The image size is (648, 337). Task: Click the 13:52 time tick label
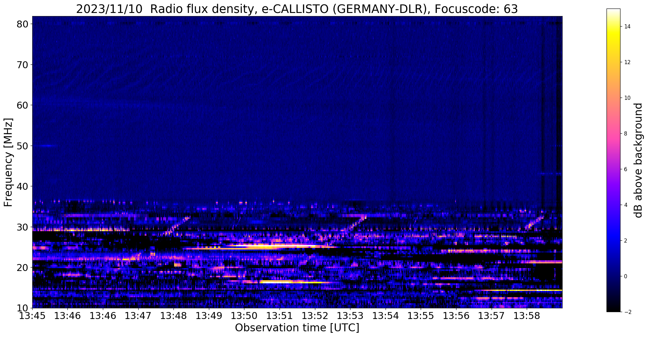(x=315, y=316)
